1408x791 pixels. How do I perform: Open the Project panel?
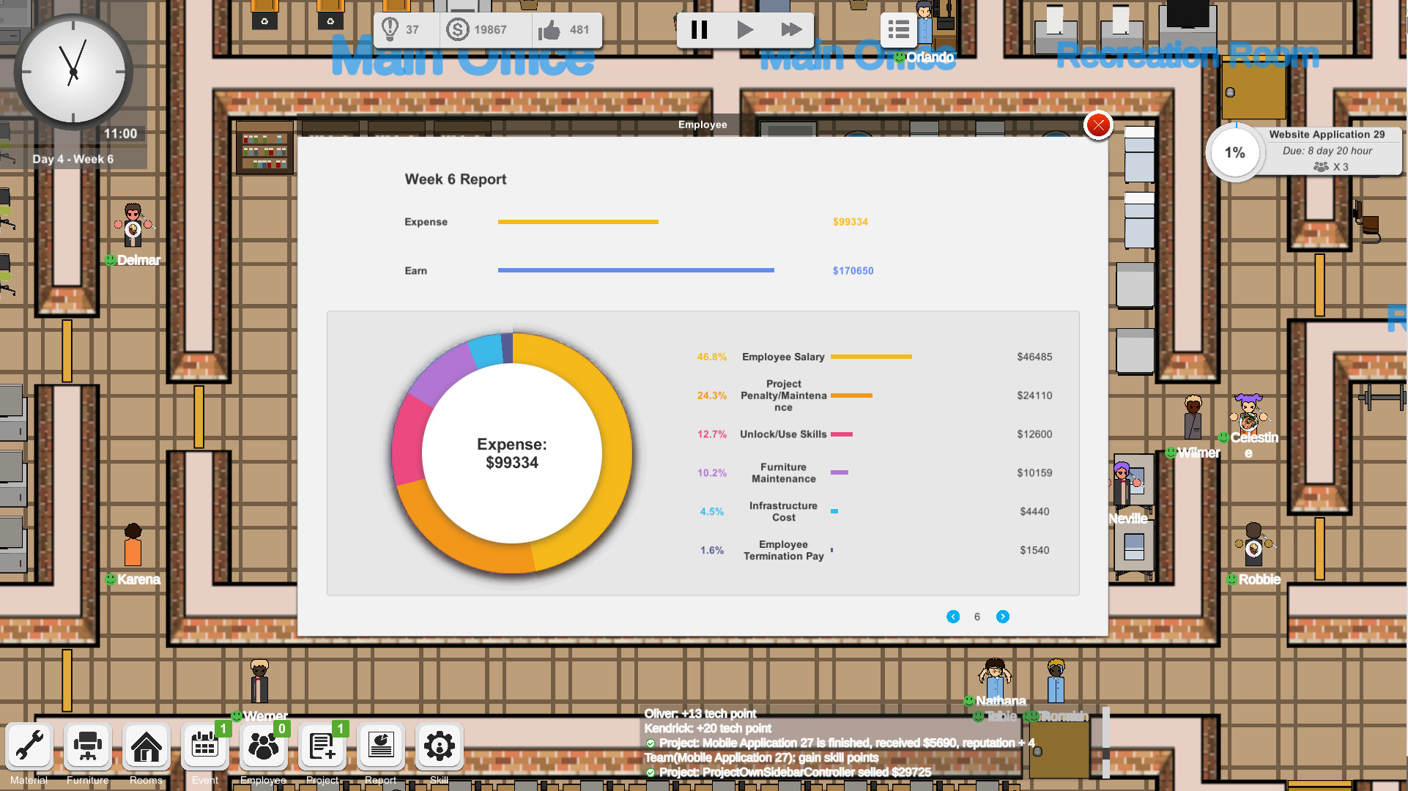(x=322, y=747)
